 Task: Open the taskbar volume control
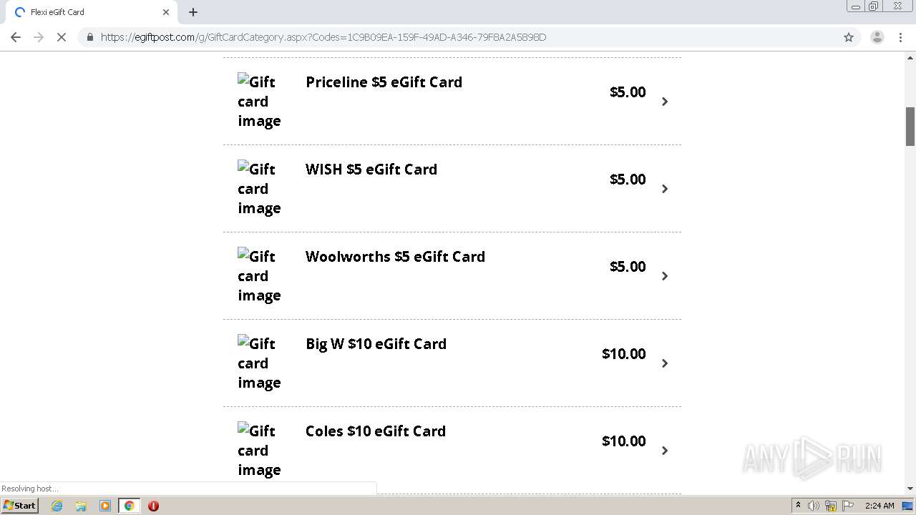[x=814, y=506]
